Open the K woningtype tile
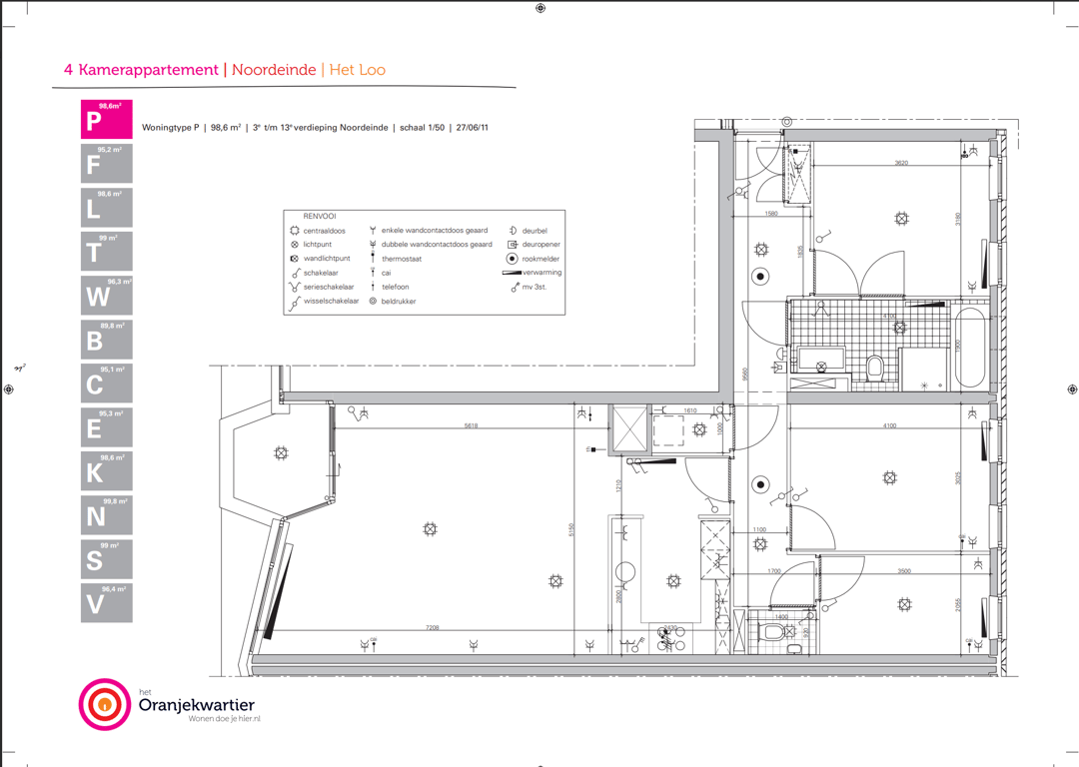1079x767 pixels. [107, 471]
